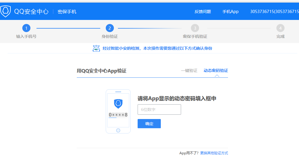Click step 1 circle for 输入手机号
299x156 pixels.
point(26,28)
